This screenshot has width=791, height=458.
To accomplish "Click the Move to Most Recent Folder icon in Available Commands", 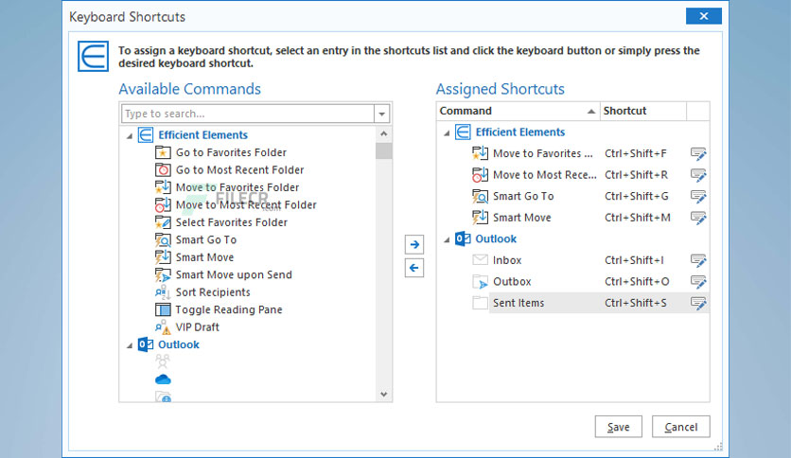I will (x=163, y=204).
